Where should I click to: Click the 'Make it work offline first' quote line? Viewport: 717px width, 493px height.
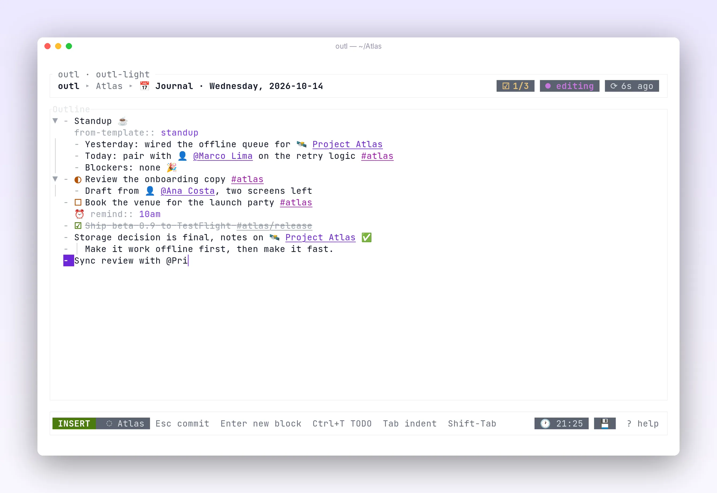pos(209,249)
